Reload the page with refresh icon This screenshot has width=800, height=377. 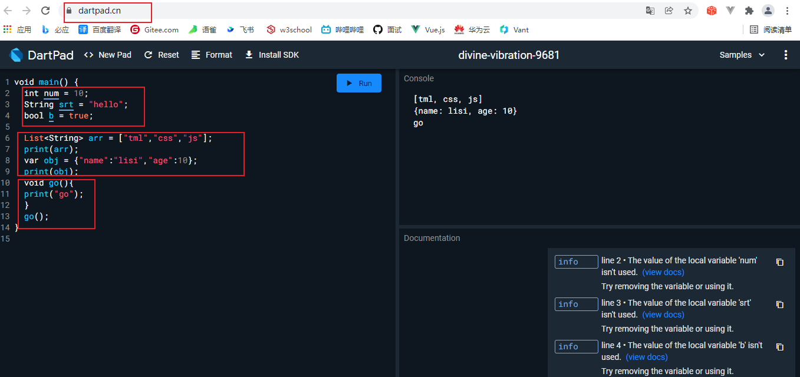click(45, 11)
